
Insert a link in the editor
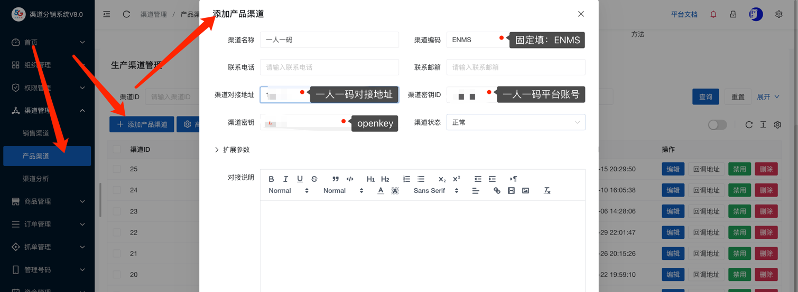pyautogui.click(x=497, y=191)
